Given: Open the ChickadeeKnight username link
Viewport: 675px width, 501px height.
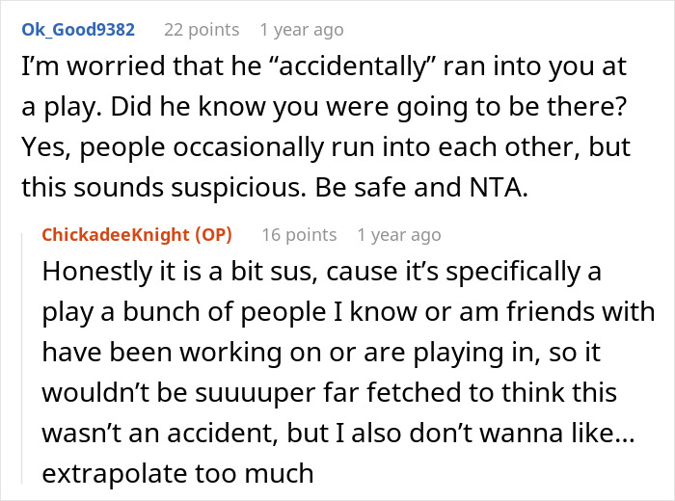Looking at the screenshot, I should (116, 235).
